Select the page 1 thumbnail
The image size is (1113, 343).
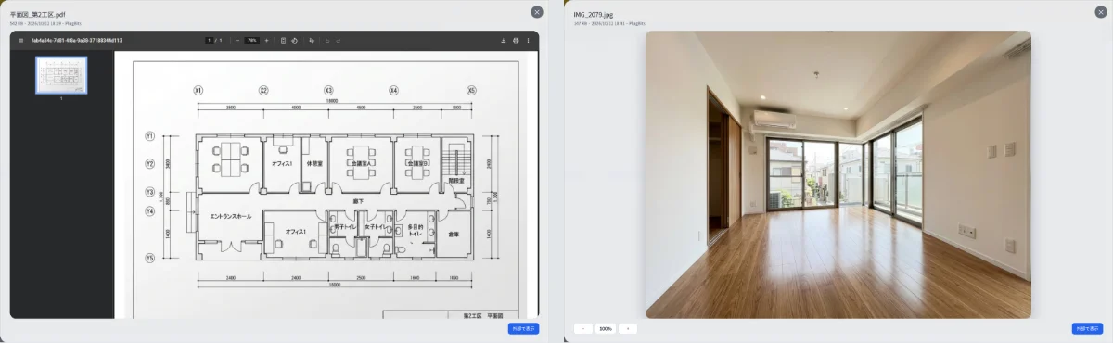coord(61,75)
